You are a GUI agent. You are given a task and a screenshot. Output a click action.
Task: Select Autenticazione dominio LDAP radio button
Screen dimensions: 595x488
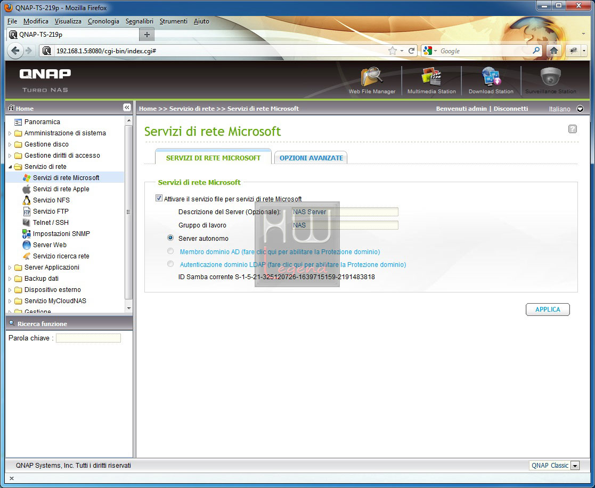tap(170, 264)
